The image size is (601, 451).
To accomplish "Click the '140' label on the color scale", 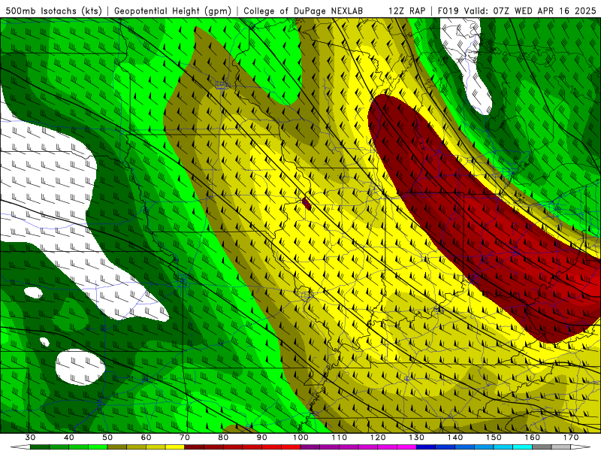I will pos(455,437).
